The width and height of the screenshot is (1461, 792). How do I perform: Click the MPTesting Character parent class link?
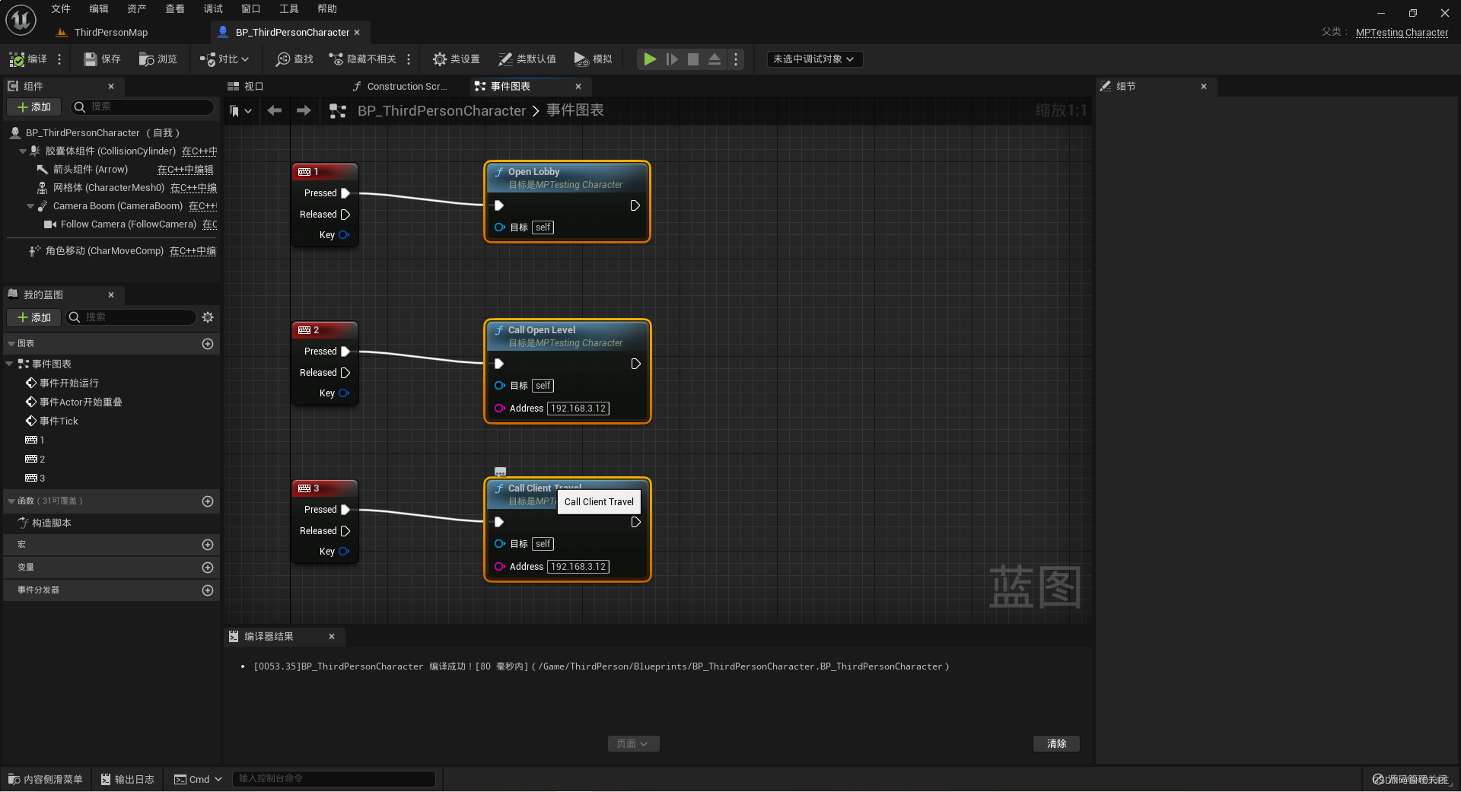click(x=1402, y=33)
